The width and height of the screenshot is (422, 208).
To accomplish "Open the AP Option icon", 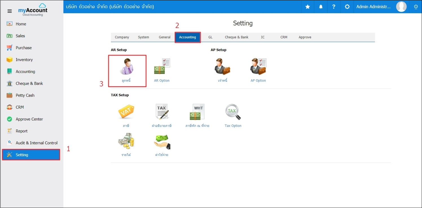I will (x=258, y=67).
